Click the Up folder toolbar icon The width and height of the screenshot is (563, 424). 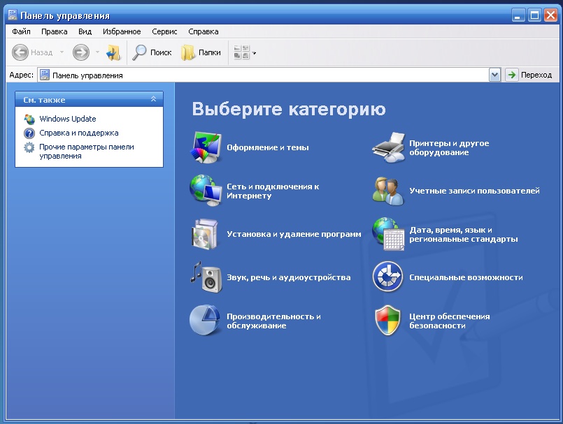coord(113,52)
